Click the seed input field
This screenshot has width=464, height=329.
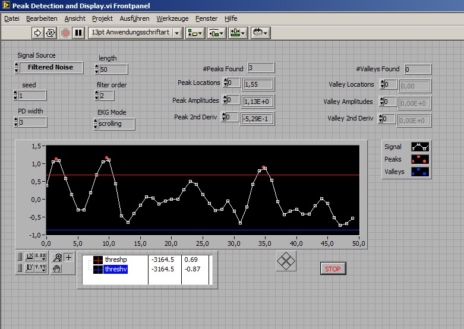(32, 96)
